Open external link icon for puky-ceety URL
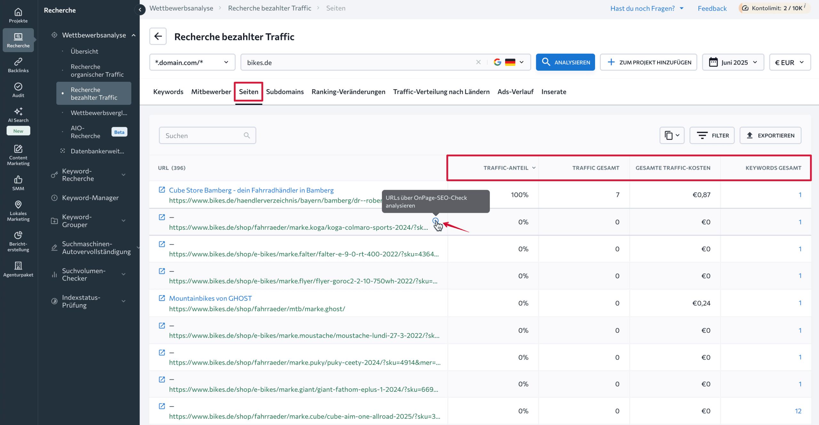Viewport: 819px width, 425px height. 162,352
